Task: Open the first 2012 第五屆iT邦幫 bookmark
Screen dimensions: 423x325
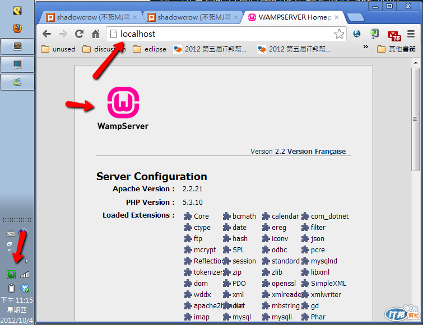Action: [x=210, y=49]
